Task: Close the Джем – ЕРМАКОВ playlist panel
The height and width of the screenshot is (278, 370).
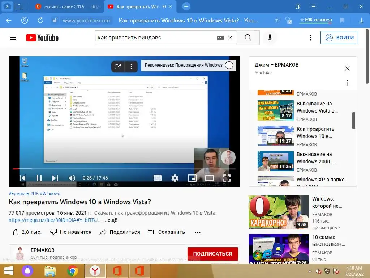Action: coord(347,68)
